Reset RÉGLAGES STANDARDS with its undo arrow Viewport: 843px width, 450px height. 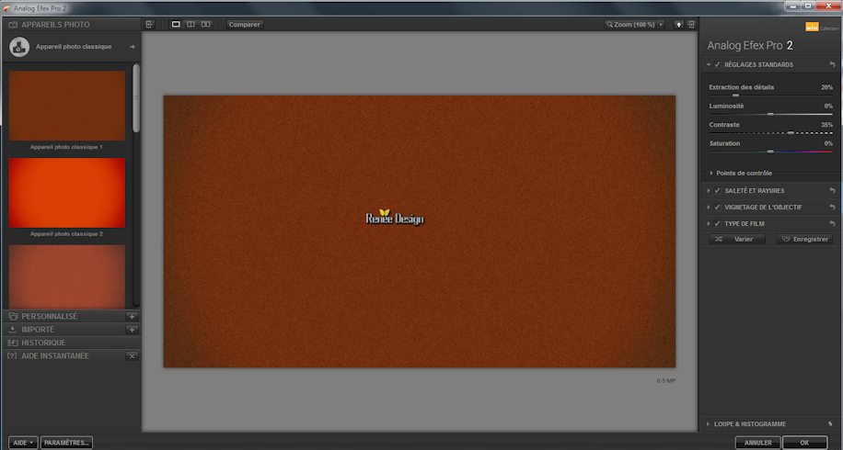pyautogui.click(x=832, y=64)
